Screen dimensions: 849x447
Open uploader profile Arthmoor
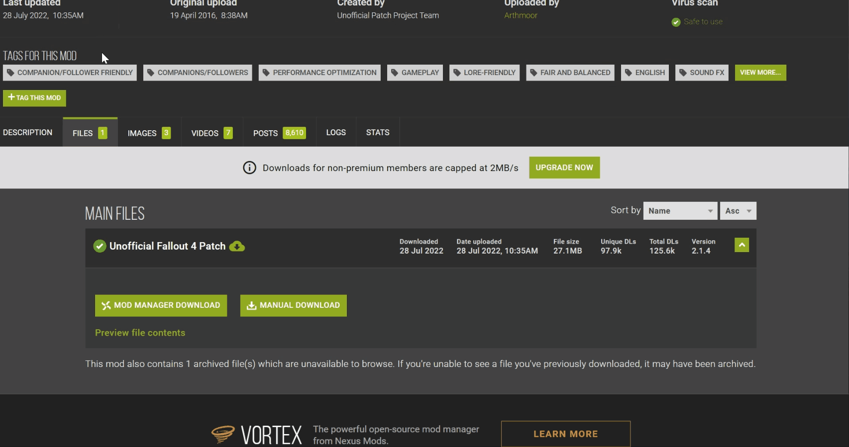pos(521,15)
